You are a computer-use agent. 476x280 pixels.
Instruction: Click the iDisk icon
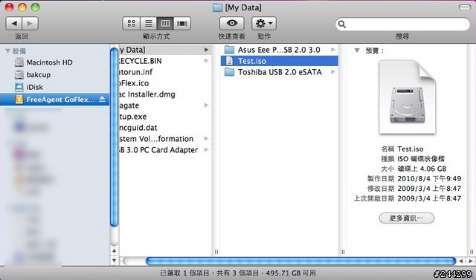(x=19, y=87)
